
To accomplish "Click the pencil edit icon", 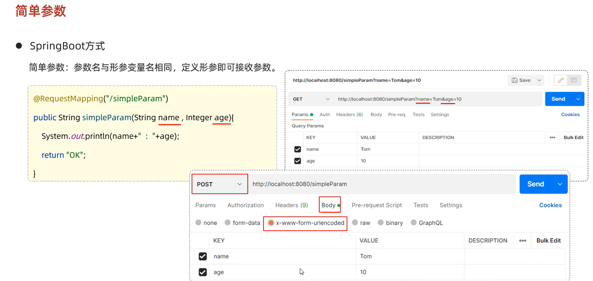I will click(561, 80).
